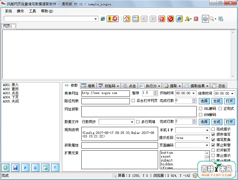The height and width of the screenshot is (180, 238).
Task: Switch to the 填表 tab
Action: [88, 86]
